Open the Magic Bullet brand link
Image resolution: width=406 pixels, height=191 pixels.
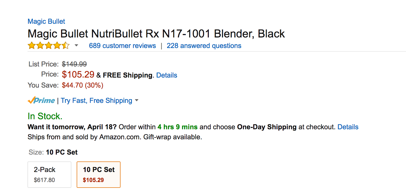click(x=46, y=21)
